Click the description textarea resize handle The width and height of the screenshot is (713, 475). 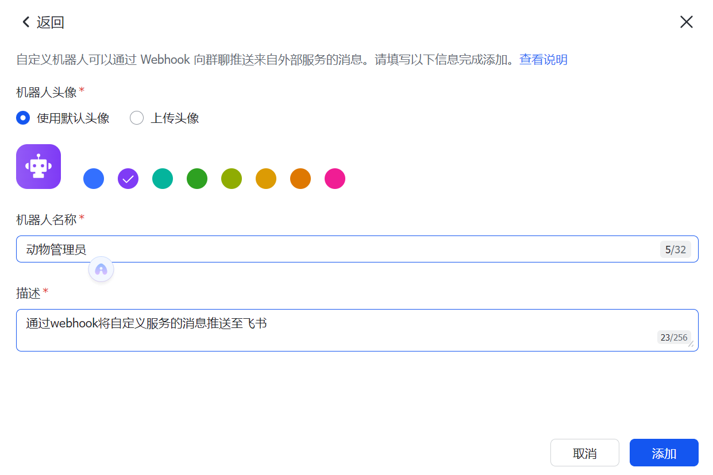click(x=691, y=343)
